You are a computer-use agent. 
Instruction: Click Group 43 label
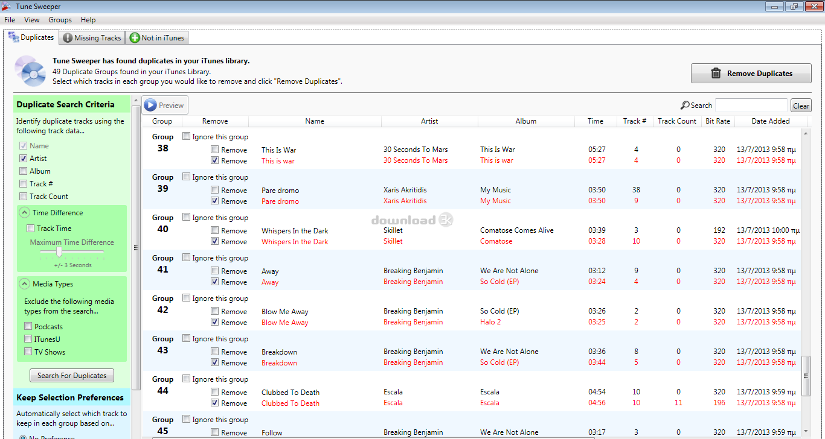[162, 344]
